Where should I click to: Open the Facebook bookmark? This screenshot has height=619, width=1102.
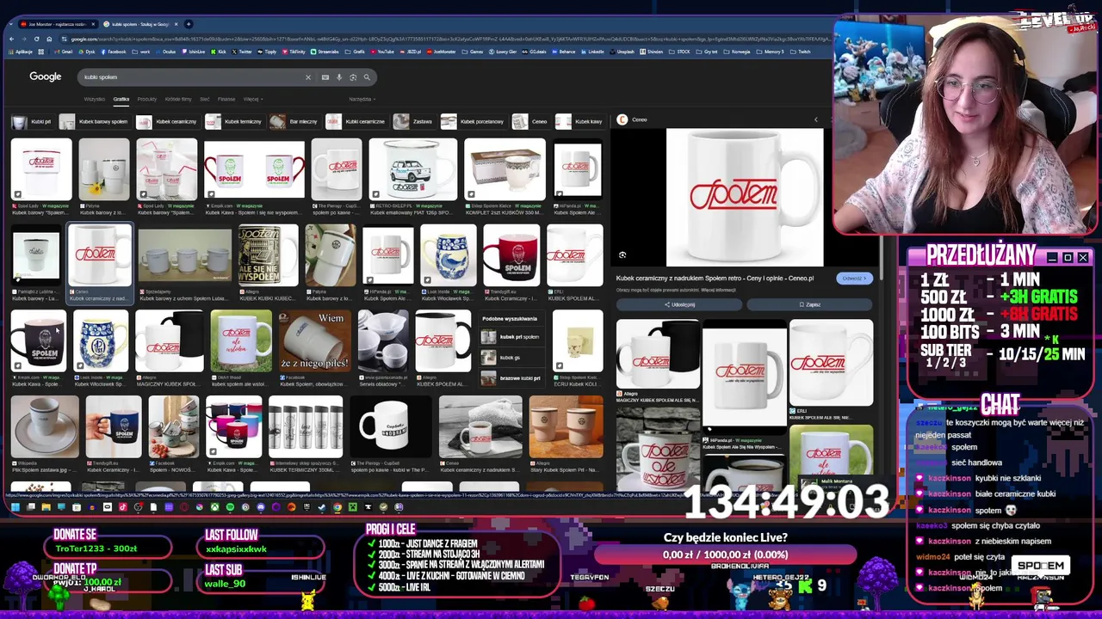(x=114, y=52)
